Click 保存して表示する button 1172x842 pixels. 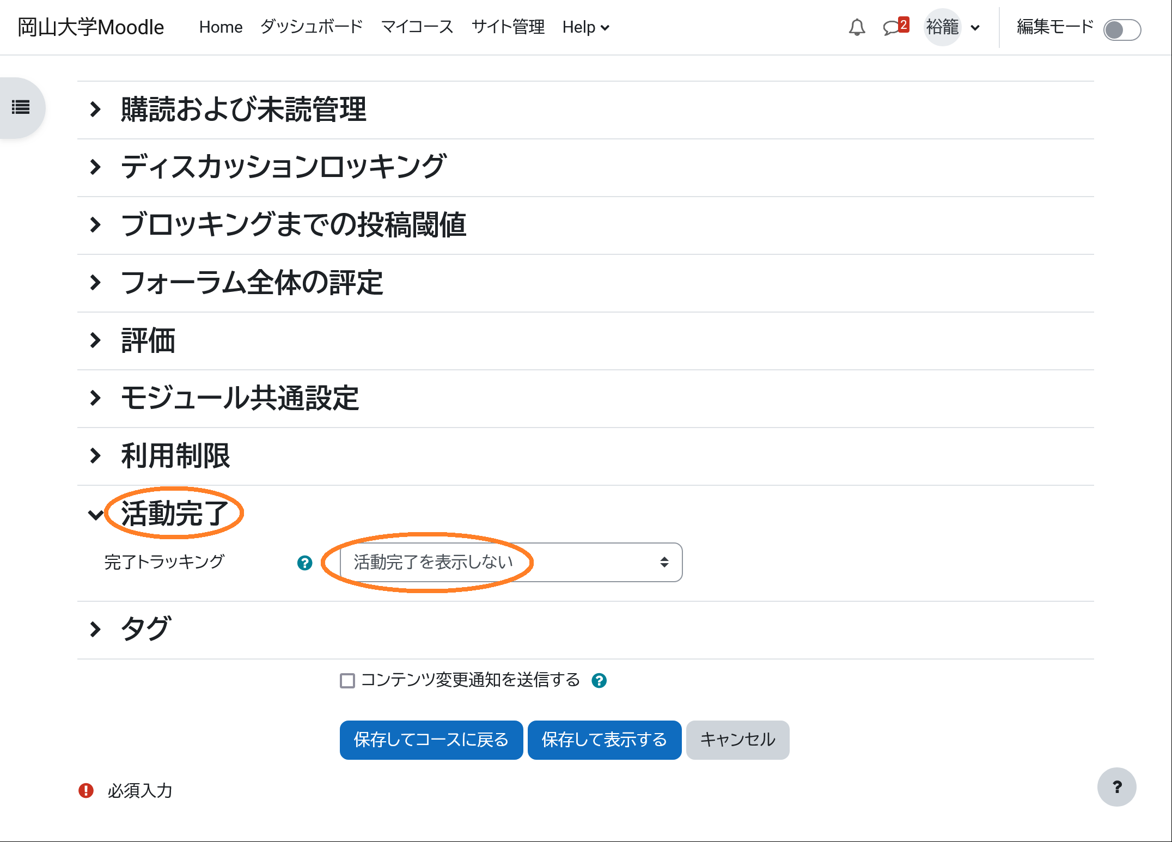[605, 740]
